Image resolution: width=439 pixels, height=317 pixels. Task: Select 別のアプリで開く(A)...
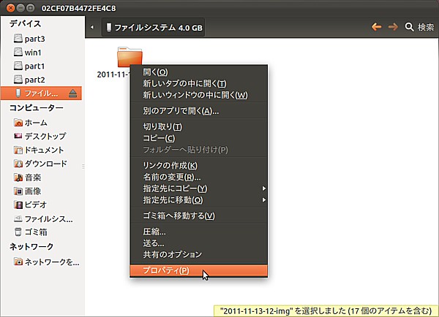pos(199,111)
